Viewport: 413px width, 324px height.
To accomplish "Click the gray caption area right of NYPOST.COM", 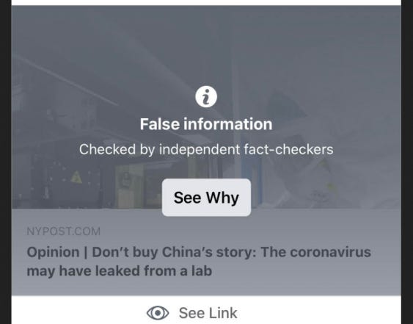I will (250, 231).
